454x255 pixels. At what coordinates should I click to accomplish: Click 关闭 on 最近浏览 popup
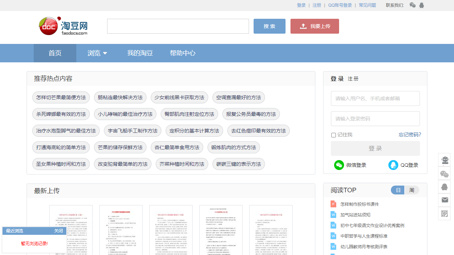[59, 231]
